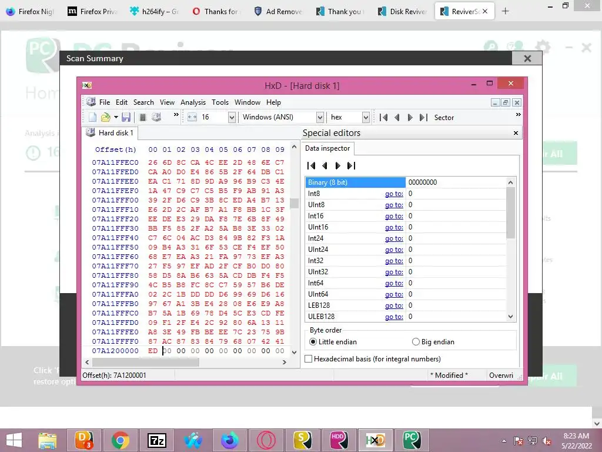The height and width of the screenshot is (452, 602).
Task: Open 7-Zip from the taskbar
Action: tap(156, 440)
